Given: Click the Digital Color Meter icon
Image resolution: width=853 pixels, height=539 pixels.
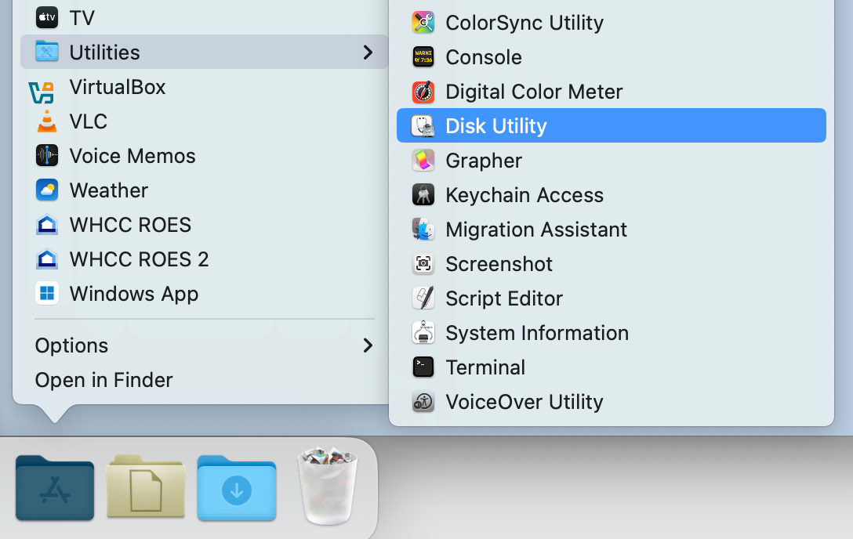Looking at the screenshot, I should click(423, 92).
